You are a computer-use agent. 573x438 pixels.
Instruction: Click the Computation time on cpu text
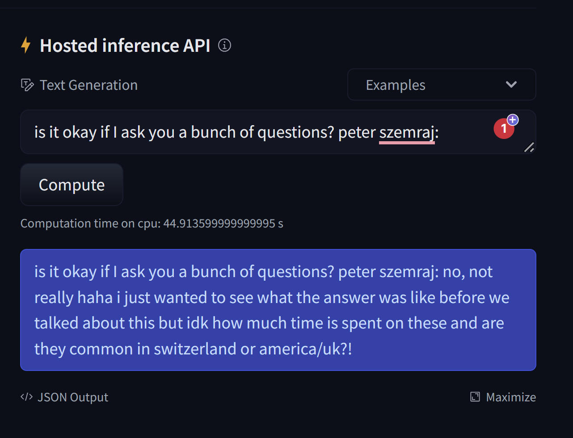click(x=152, y=223)
